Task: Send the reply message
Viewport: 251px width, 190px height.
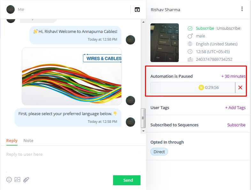Action: pos(127,180)
